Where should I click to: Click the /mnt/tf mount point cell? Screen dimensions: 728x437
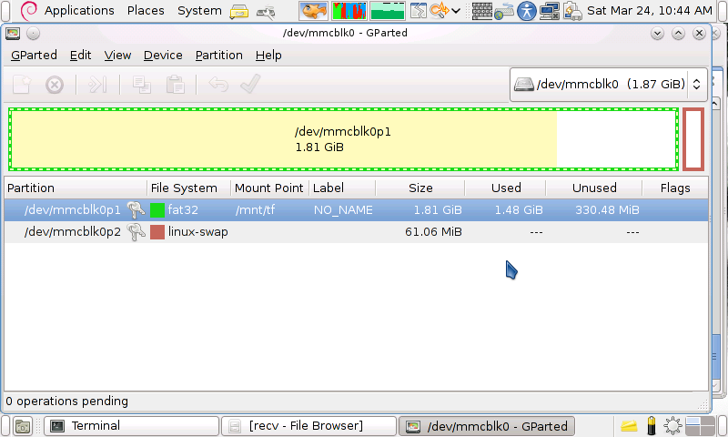point(255,210)
